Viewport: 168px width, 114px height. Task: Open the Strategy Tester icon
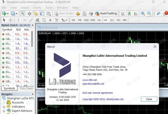[49, 14]
